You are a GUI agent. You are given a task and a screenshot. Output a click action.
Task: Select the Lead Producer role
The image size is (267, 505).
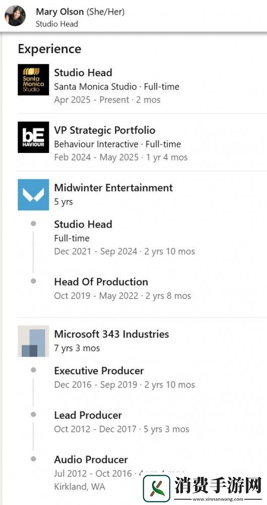click(88, 415)
